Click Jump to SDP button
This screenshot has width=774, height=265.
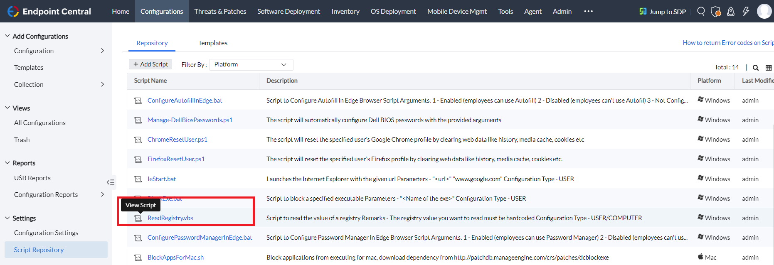coord(663,11)
